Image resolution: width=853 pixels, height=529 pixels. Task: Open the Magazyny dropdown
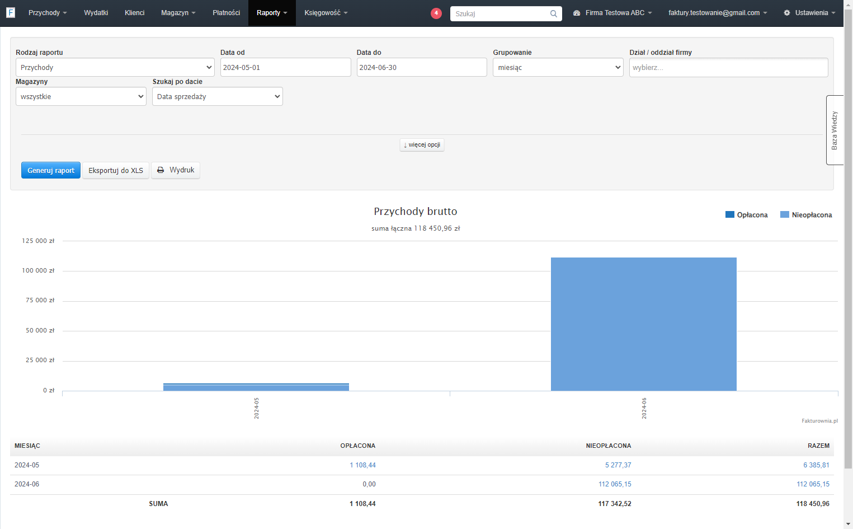click(x=81, y=96)
